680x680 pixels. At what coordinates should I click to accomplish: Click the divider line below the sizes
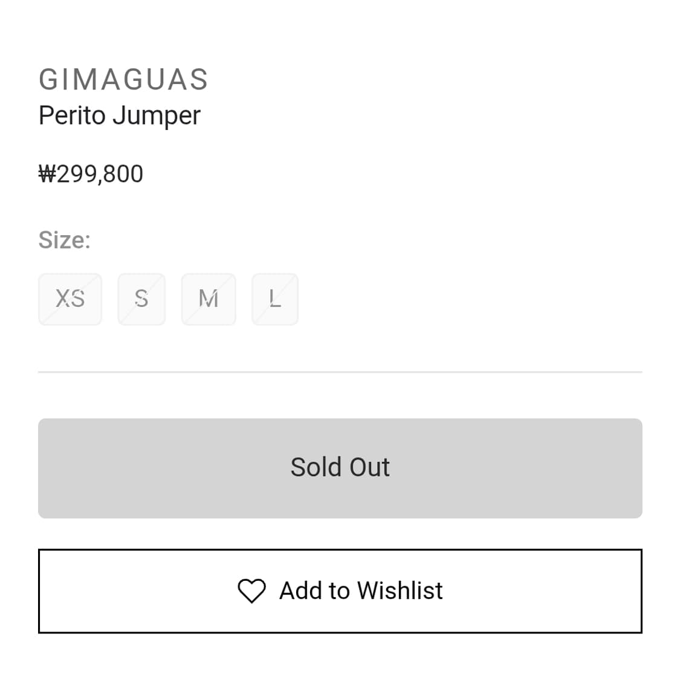pyautogui.click(x=340, y=372)
